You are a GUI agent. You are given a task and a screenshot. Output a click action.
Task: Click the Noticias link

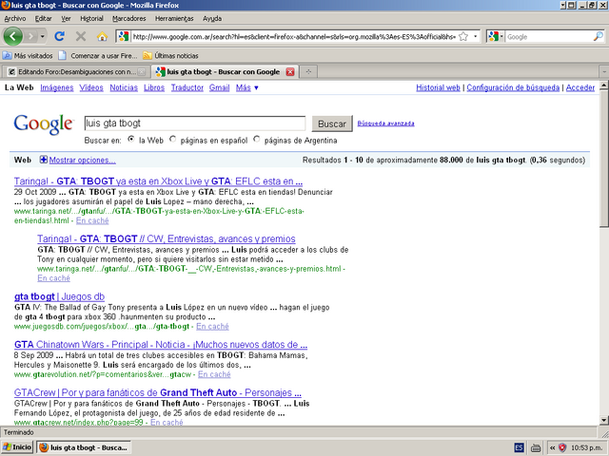tap(124, 87)
